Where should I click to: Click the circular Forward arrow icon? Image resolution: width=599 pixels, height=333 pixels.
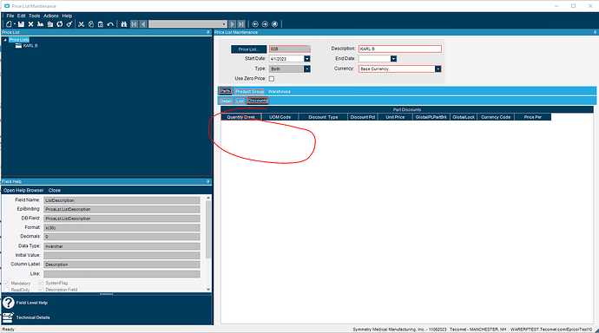pyautogui.click(x=265, y=24)
